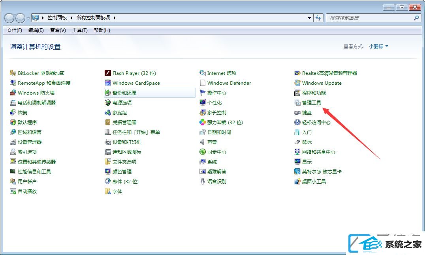Click the 强力卸载 (32 位) icon
The height and width of the screenshot is (255, 425).
click(203, 122)
